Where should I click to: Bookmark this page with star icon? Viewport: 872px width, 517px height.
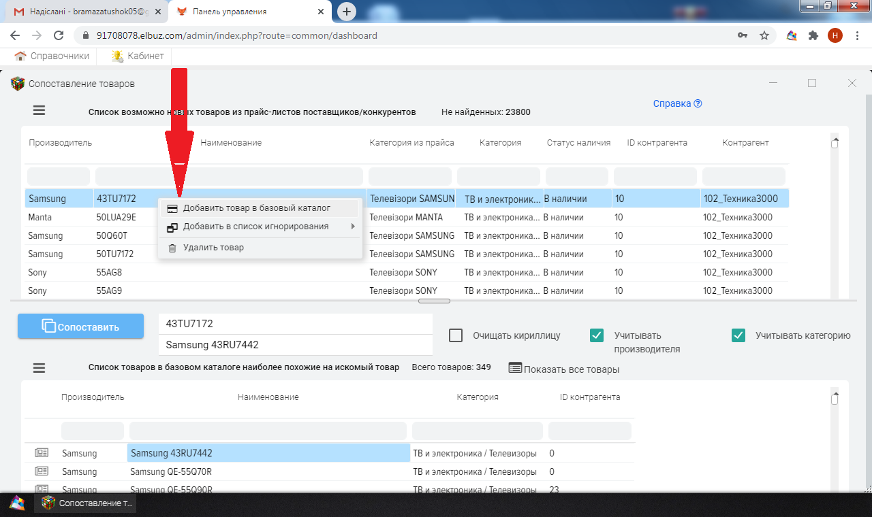pos(764,35)
